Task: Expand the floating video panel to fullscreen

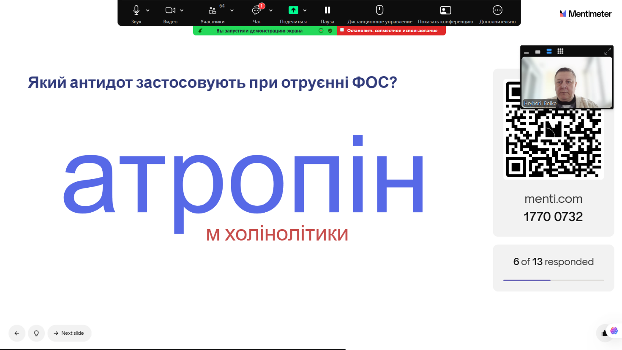Action: (x=608, y=51)
